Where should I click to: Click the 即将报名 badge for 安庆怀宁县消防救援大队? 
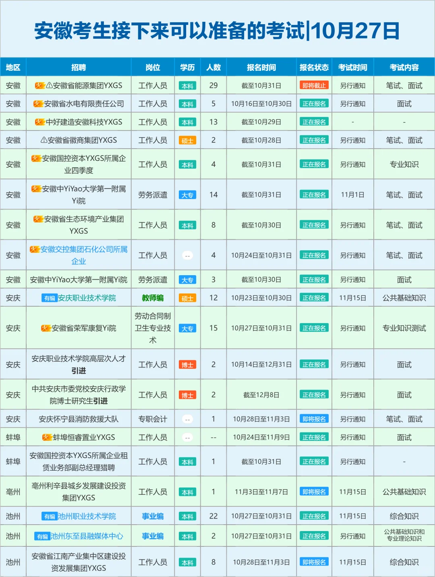pyautogui.click(x=314, y=419)
